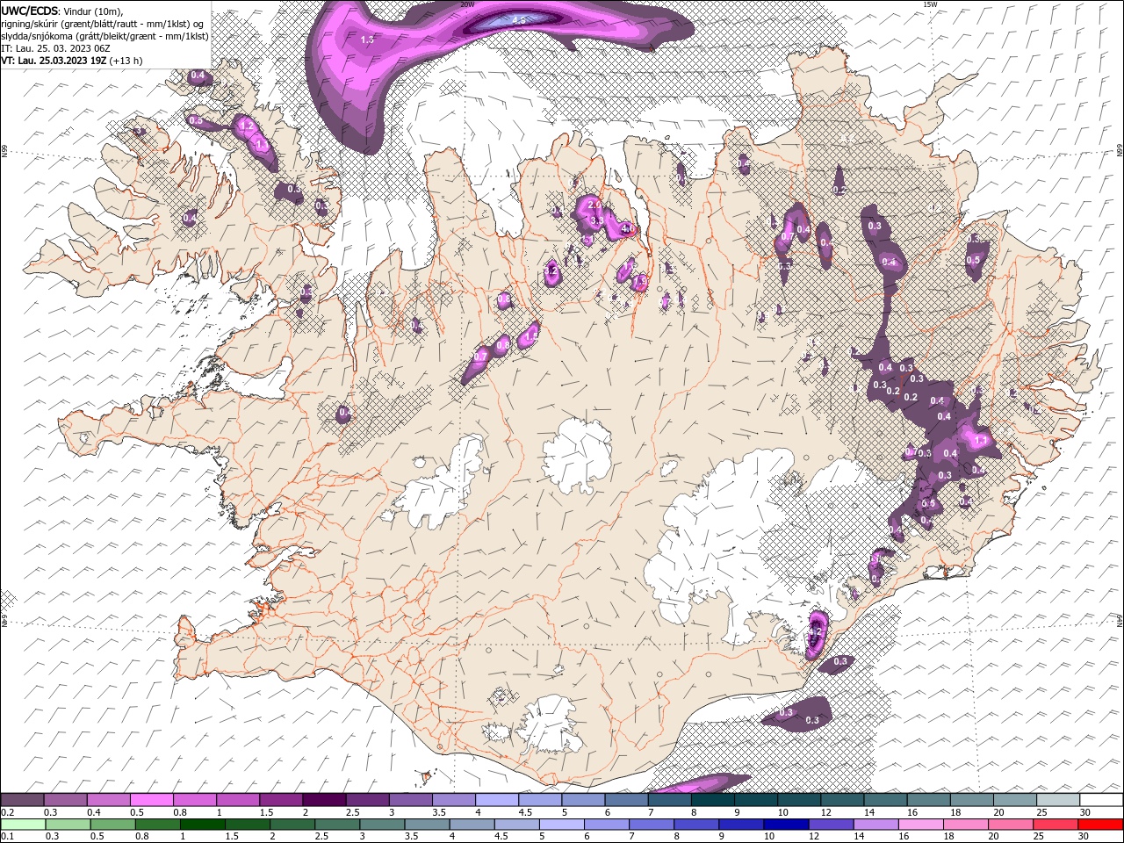Click the '0.2' label under the snow legend

[x=6, y=812]
